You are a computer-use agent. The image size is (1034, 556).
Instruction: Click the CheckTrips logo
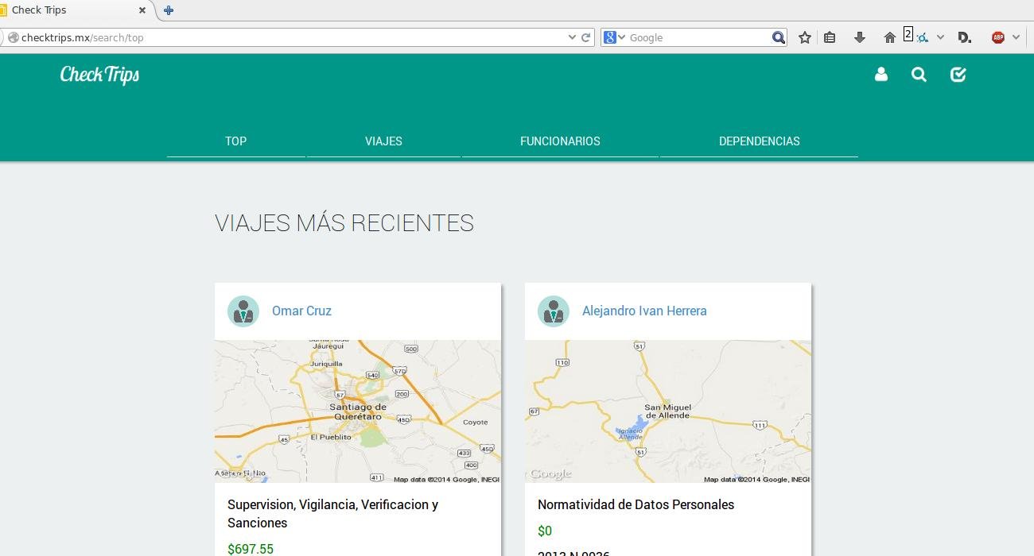(x=99, y=75)
